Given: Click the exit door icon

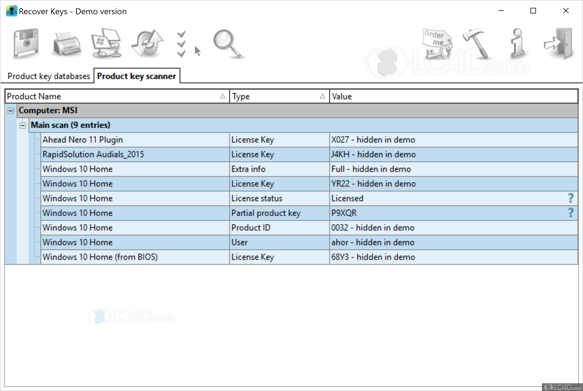Looking at the screenshot, I should click(x=559, y=43).
